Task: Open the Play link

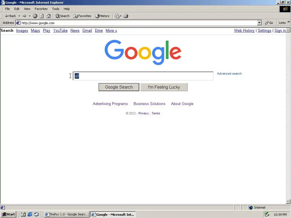Action: click(47, 31)
